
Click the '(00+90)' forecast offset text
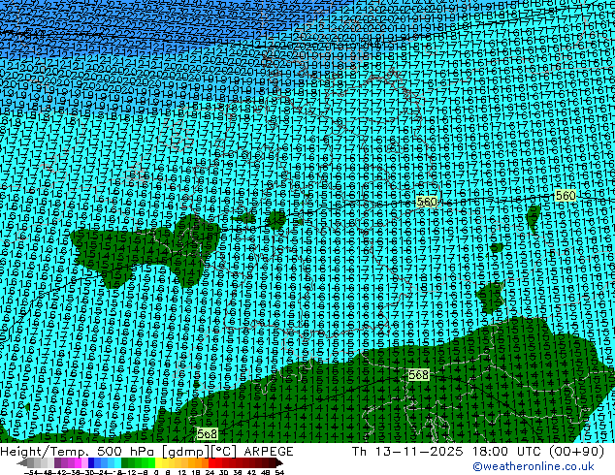click(x=576, y=451)
